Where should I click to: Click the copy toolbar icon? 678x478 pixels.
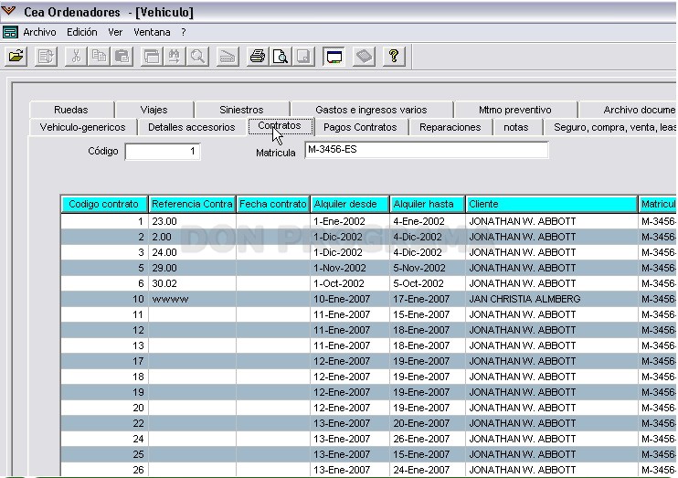pyautogui.click(x=99, y=57)
